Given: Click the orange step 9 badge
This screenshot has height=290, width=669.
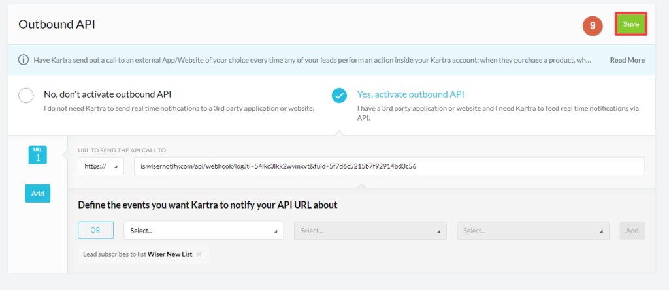Looking at the screenshot, I should [x=592, y=25].
